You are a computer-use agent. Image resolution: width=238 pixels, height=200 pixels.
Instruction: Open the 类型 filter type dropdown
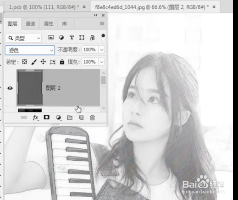(23, 38)
